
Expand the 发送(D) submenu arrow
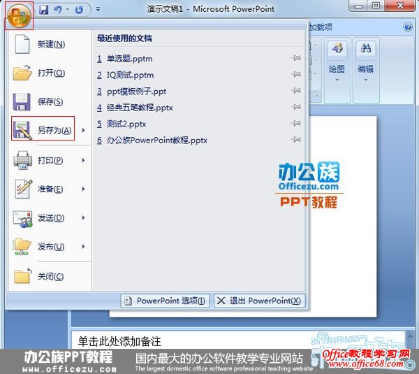click(83, 218)
